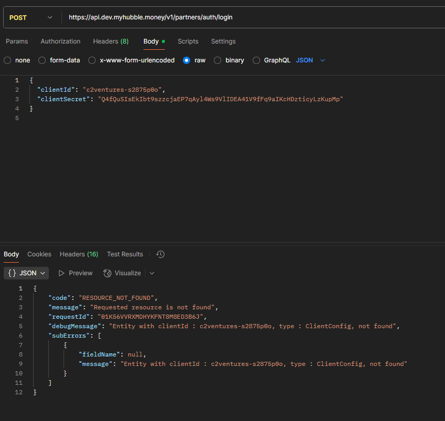Open the request Headers (8) tab
Viewport: 445px width, 421px height.
[x=110, y=41]
